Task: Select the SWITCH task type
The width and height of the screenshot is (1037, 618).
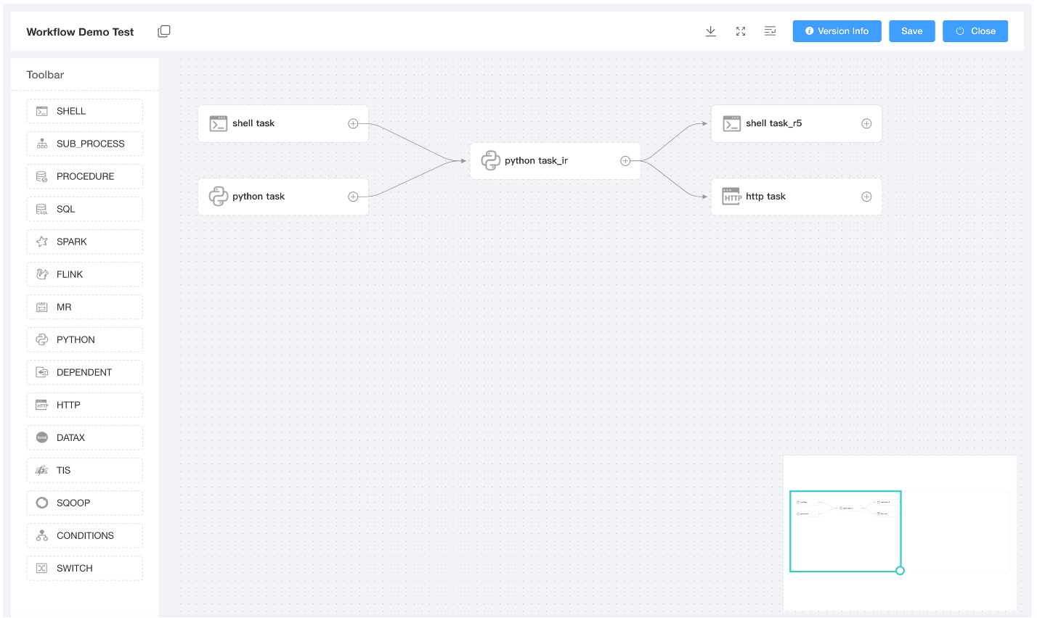Action: (x=84, y=567)
